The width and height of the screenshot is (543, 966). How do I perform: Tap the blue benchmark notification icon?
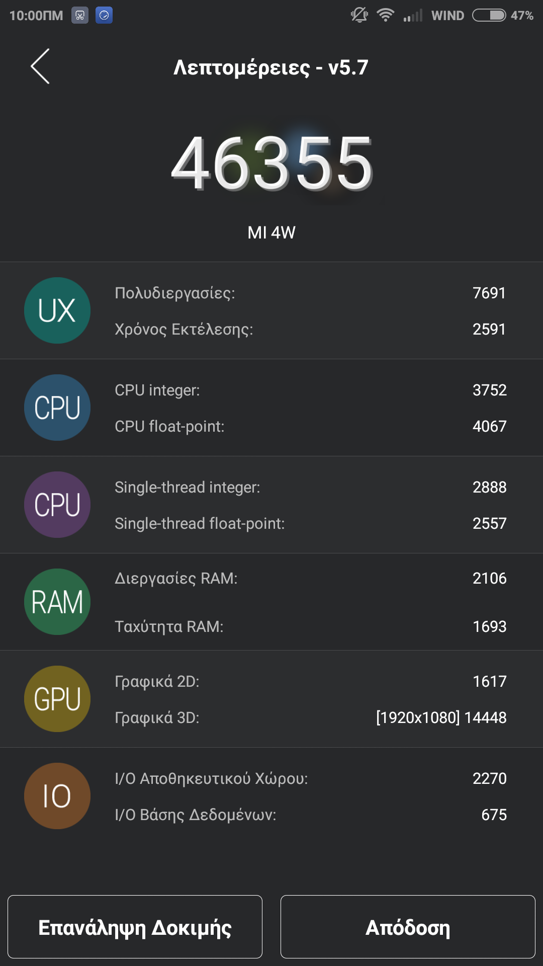104,16
